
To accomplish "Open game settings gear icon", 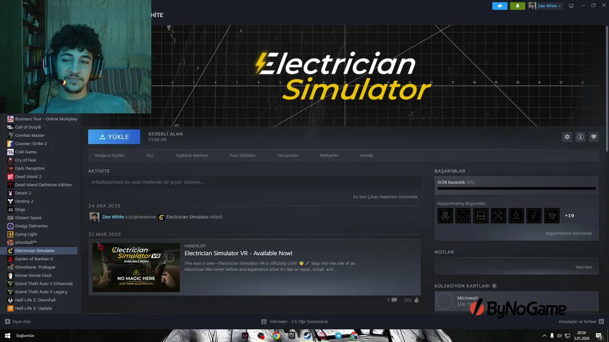I will 567,137.
